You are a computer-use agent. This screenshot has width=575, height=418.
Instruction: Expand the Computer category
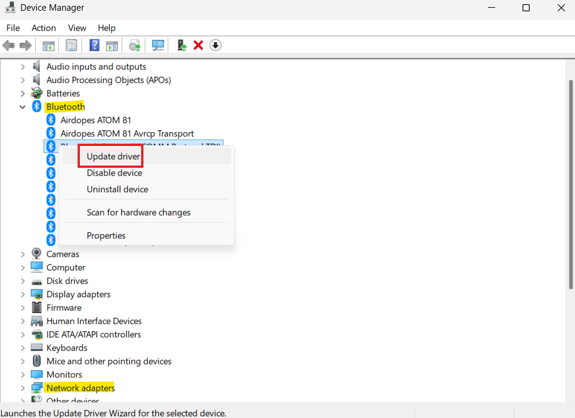tap(23, 268)
